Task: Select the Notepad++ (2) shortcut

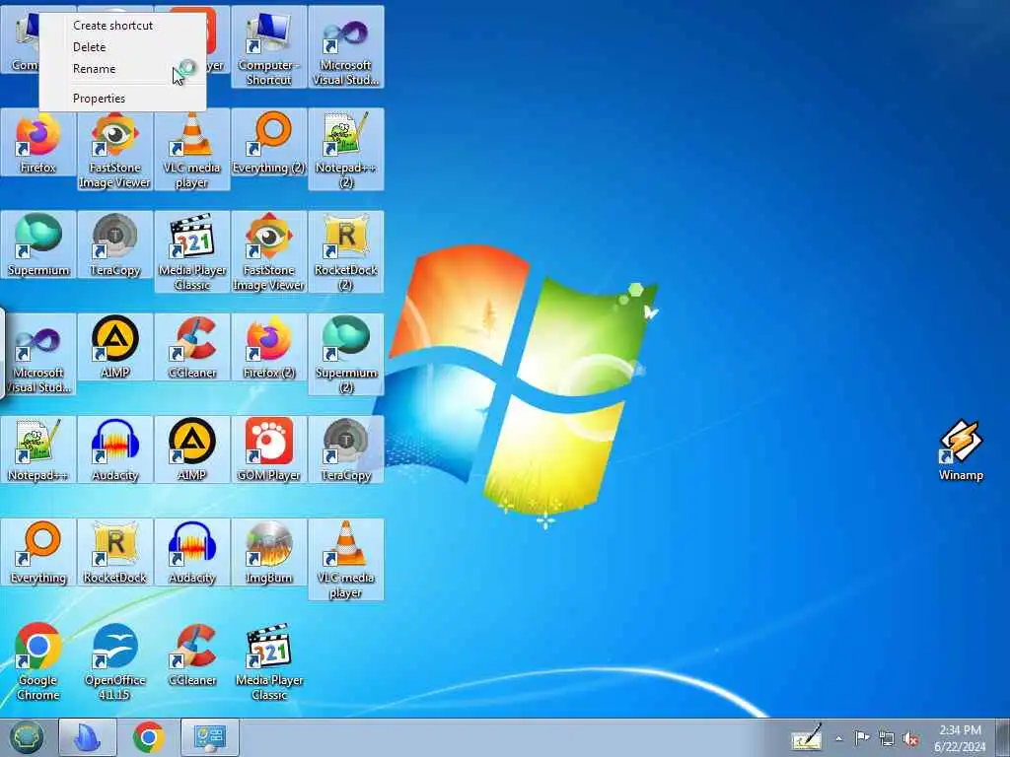Action: point(346,149)
